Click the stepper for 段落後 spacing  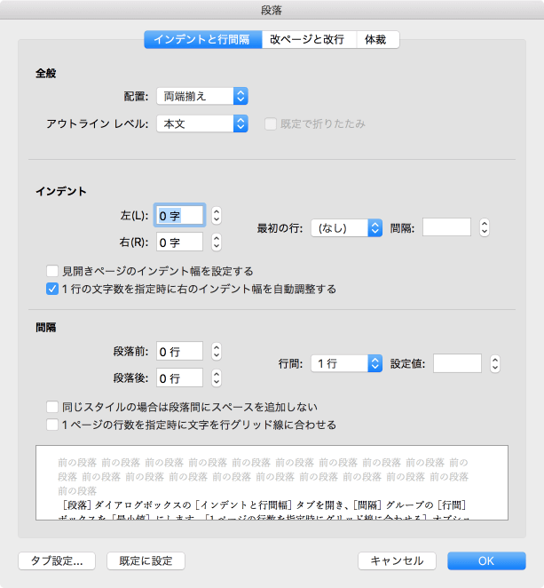click(x=217, y=378)
